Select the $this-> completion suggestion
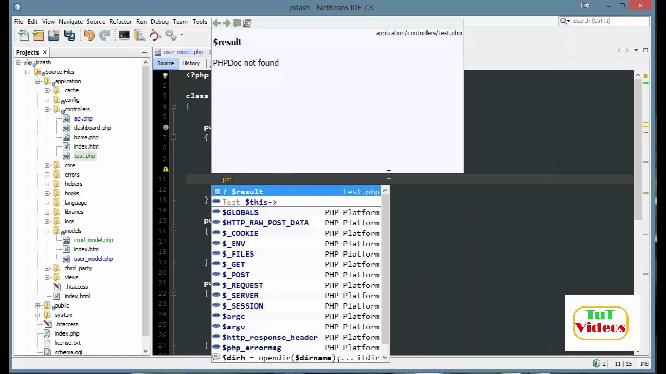 point(297,202)
